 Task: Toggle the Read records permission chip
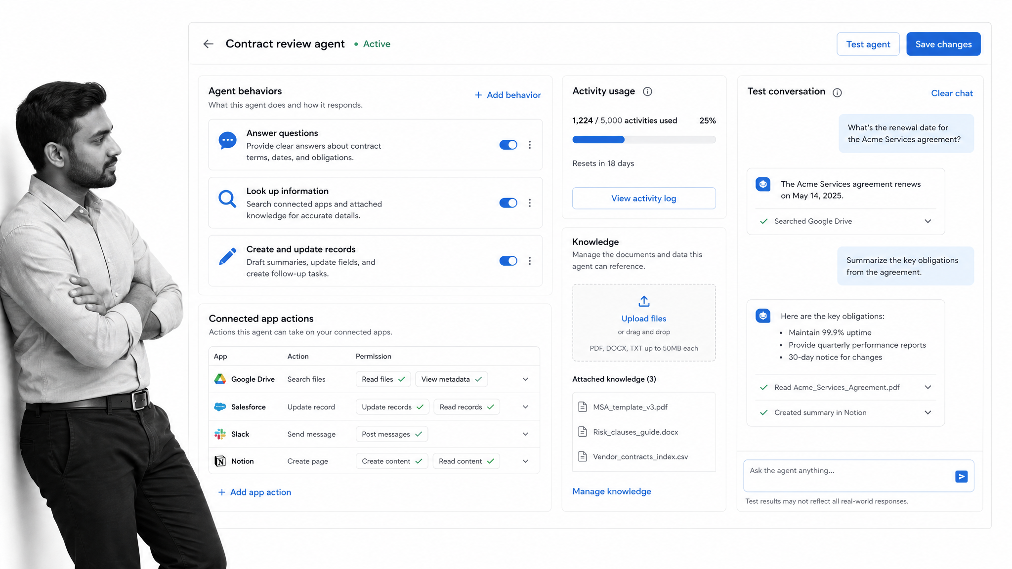[x=467, y=407]
